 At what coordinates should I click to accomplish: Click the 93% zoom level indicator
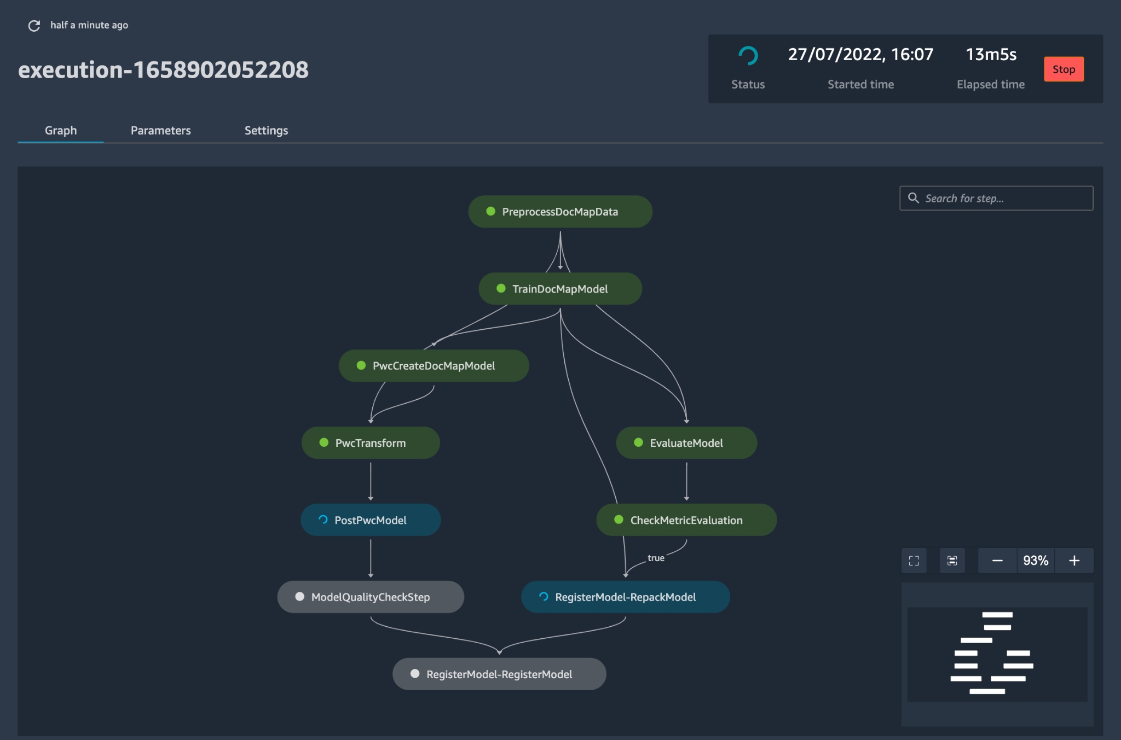click(1035, 560)
